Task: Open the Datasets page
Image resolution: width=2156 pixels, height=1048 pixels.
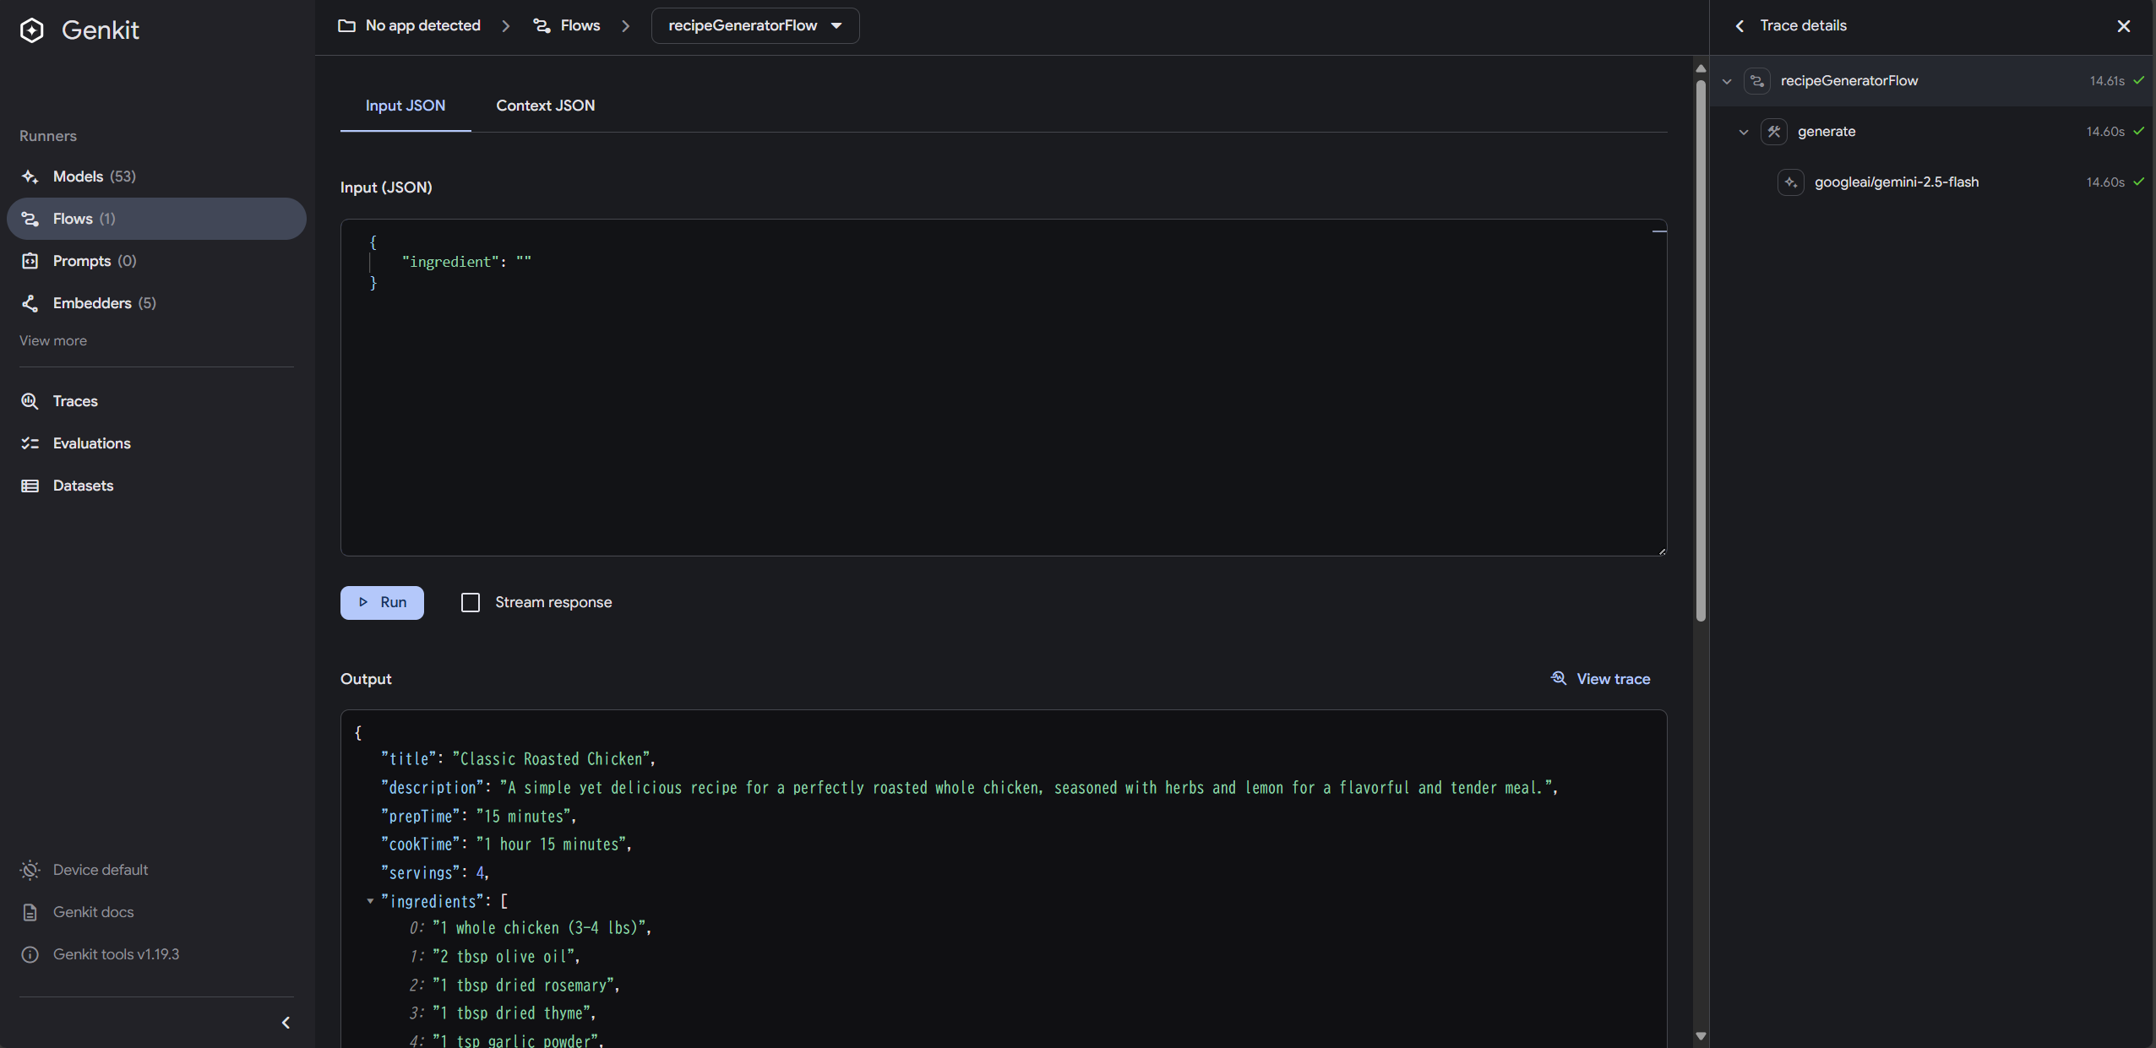Action: [x=83, y=486]
